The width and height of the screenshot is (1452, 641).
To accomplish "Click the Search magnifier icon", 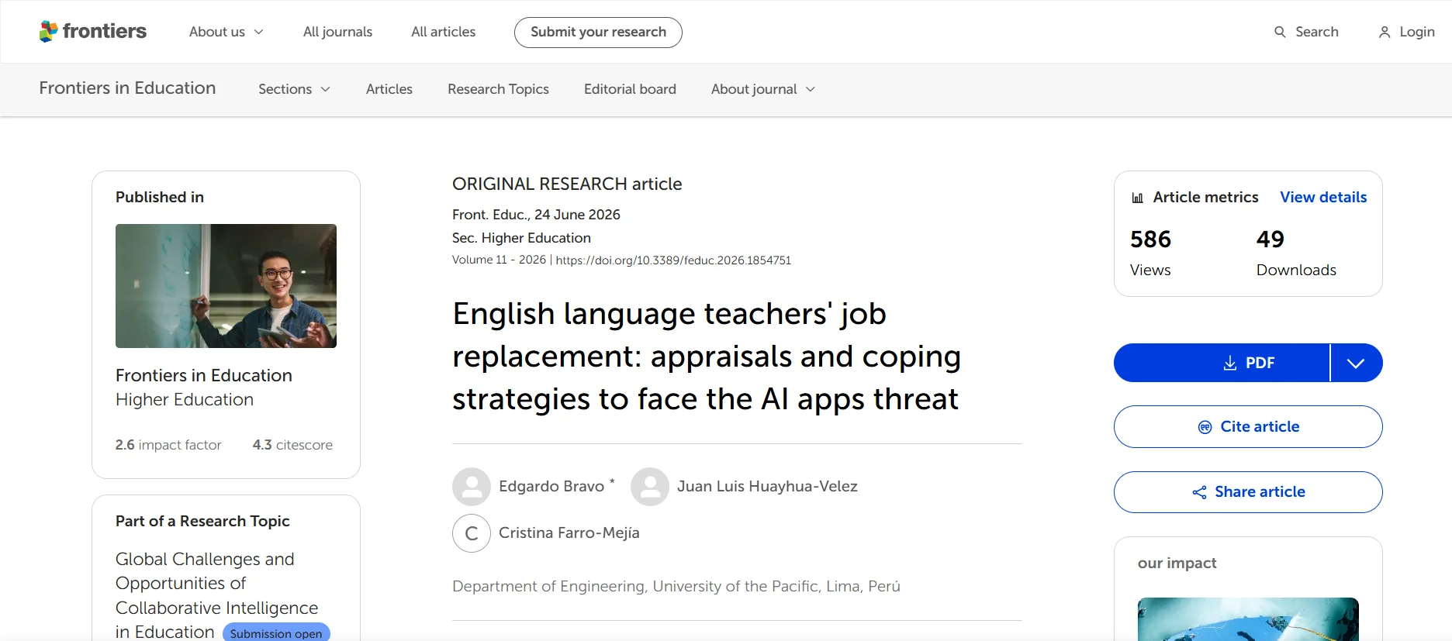I will tap(1280, 32).
